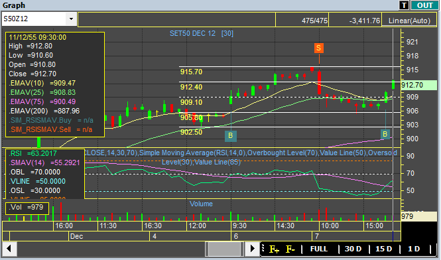Screen dimensions: 441x260
Task: Click the B buy marker near 15:00
Action: click(x=385, y=134)
